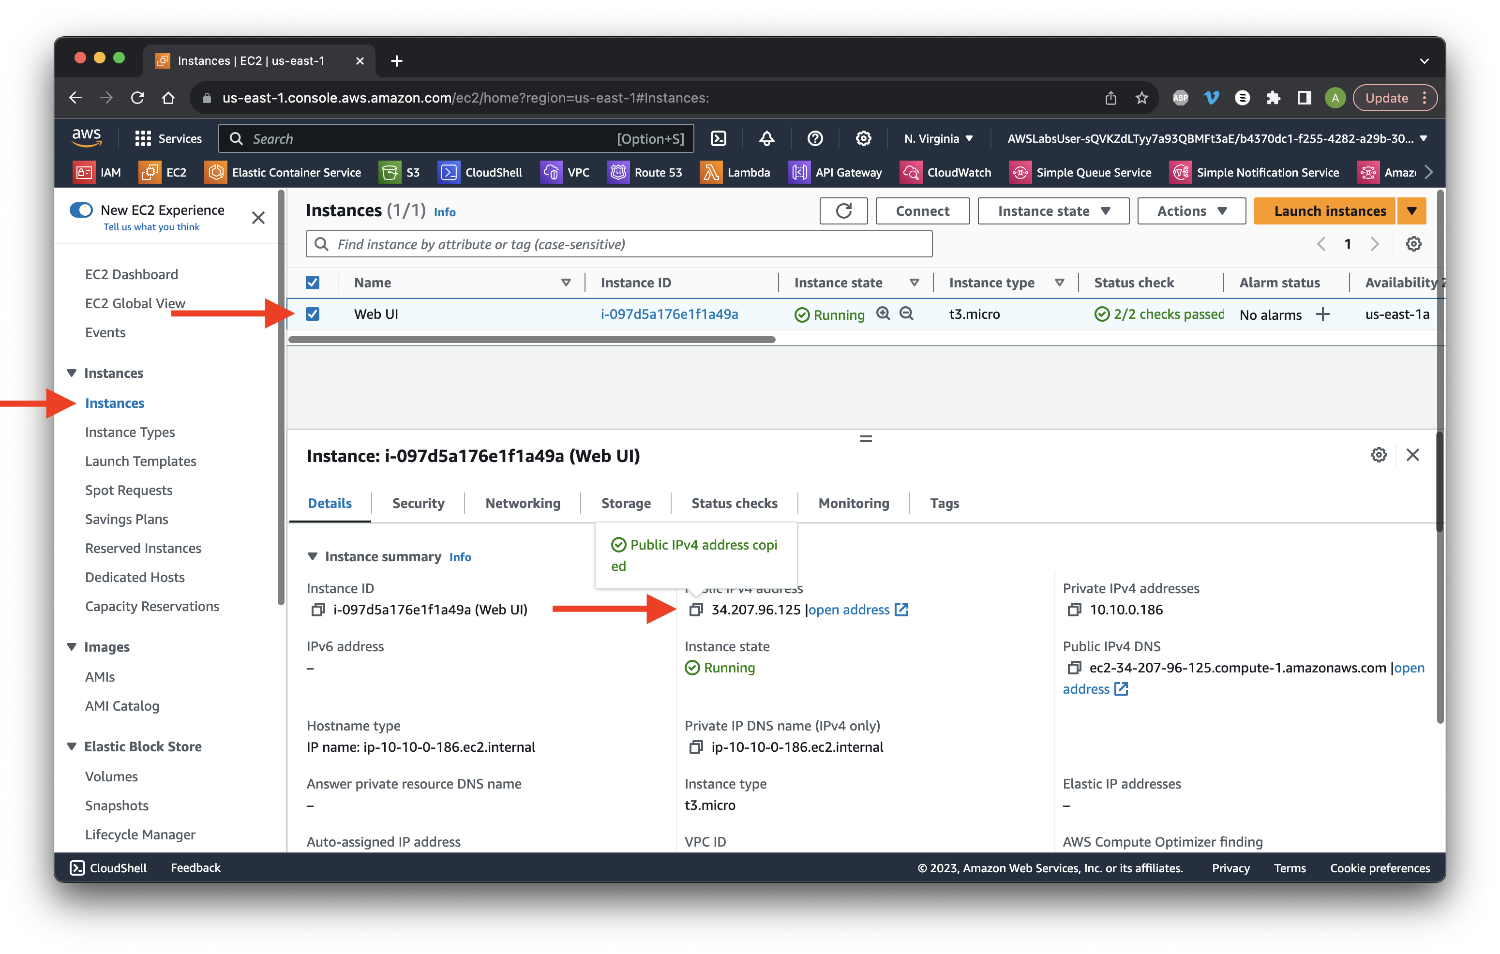Image resolution: width=1500 pixels, height=954 pixels.
Task: Click the detail panel resize handle
Action: point(865,439)
